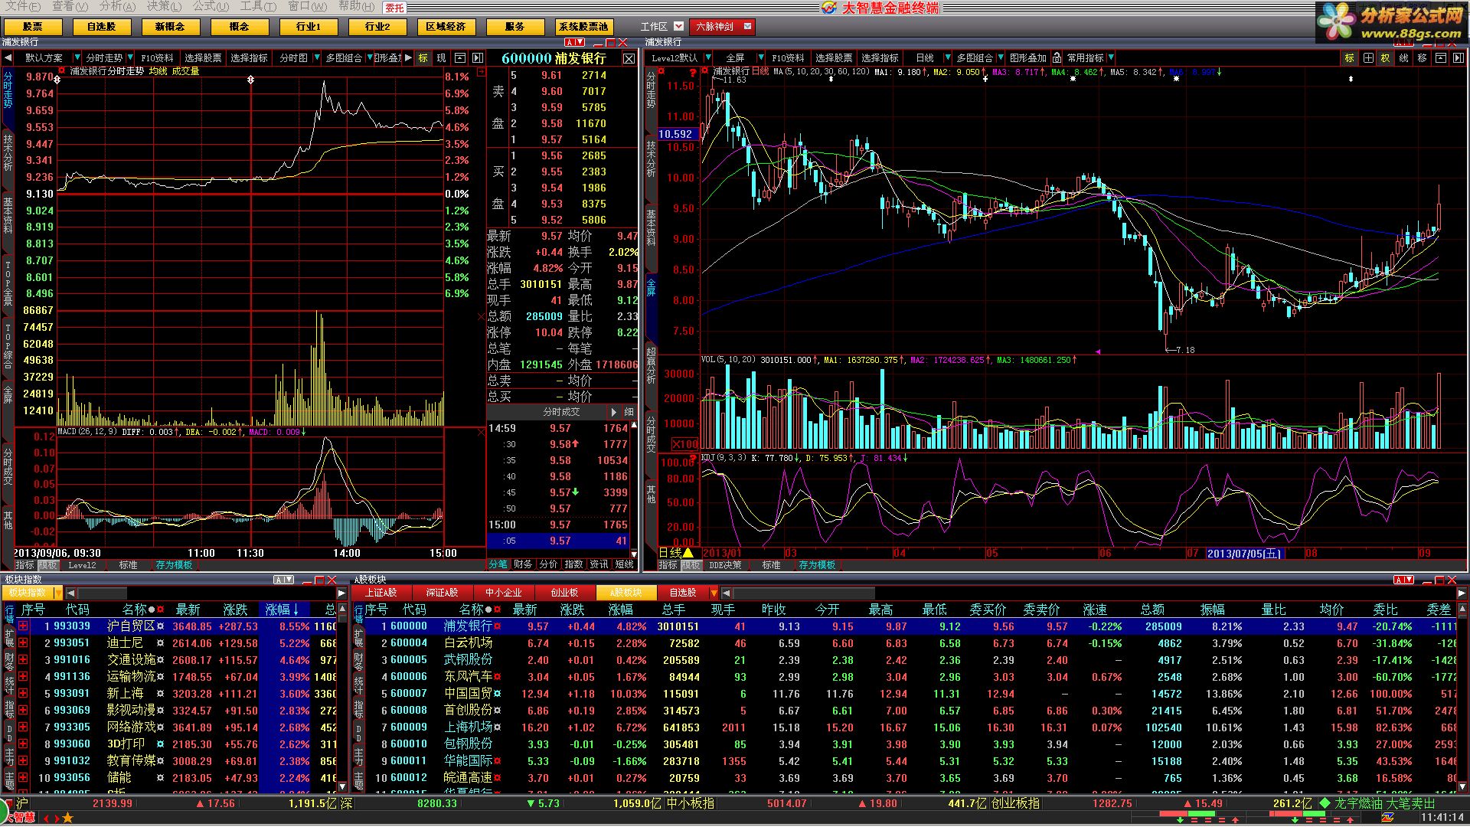Image resolution: width=1470 pixels, height=827 pixels.
Task: Close the 600000 浦发银行 quote panel
Action: (x=629, y=58)
